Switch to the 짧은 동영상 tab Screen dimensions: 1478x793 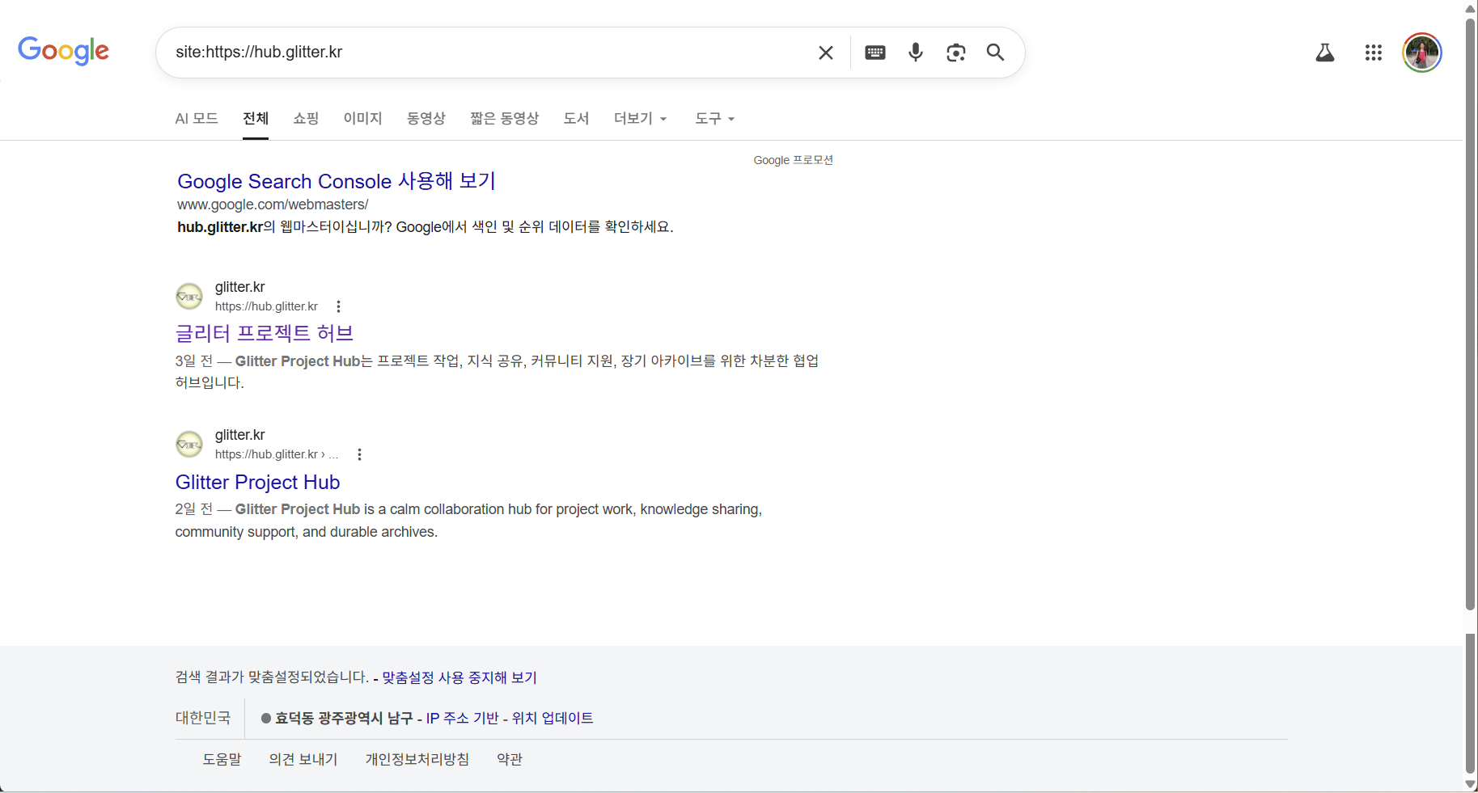[505, 118]
